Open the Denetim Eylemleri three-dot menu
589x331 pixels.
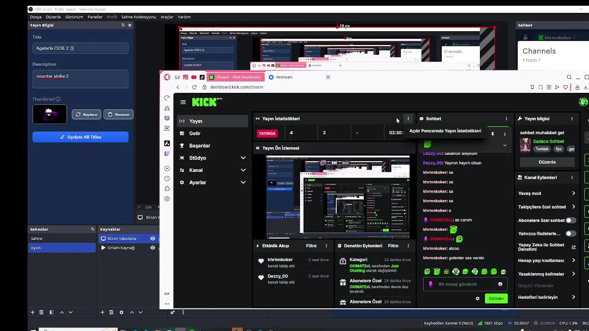click(x=408, y=246)
